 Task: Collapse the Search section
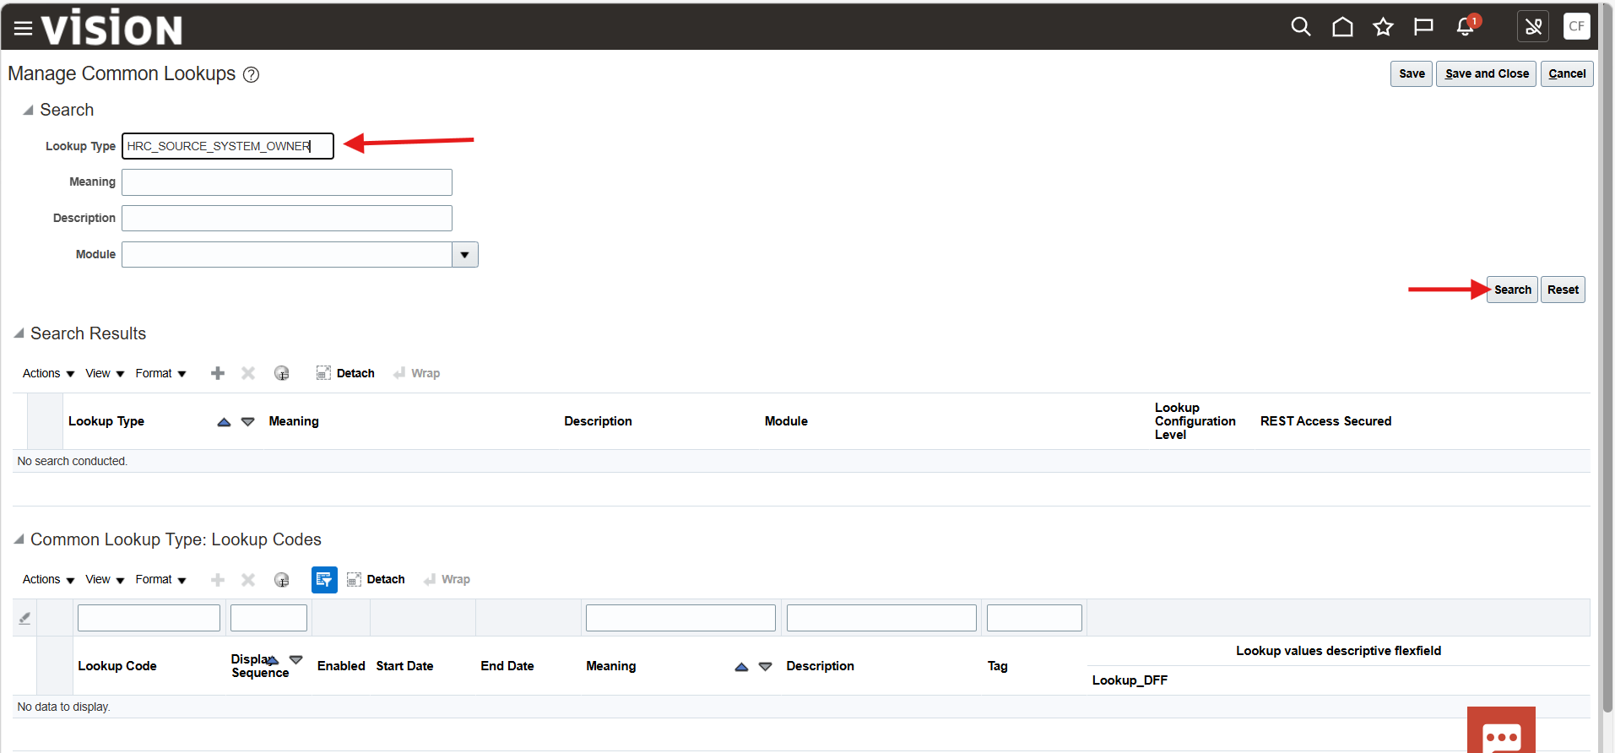[x=28, y=110]
